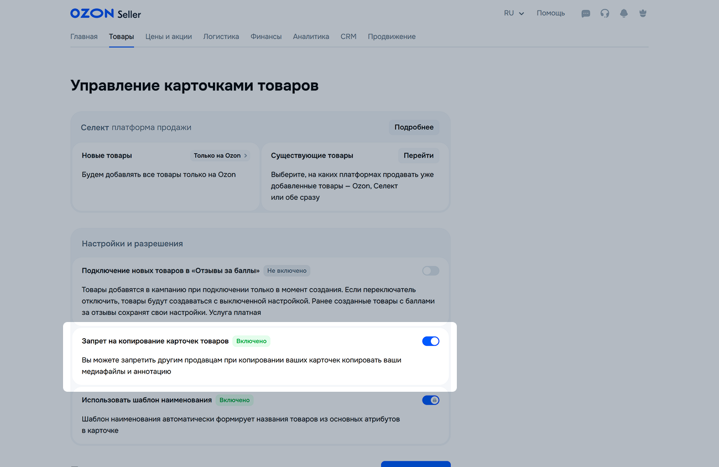
Task: Open notifications via the bell icon
Action: coord(624,13)
